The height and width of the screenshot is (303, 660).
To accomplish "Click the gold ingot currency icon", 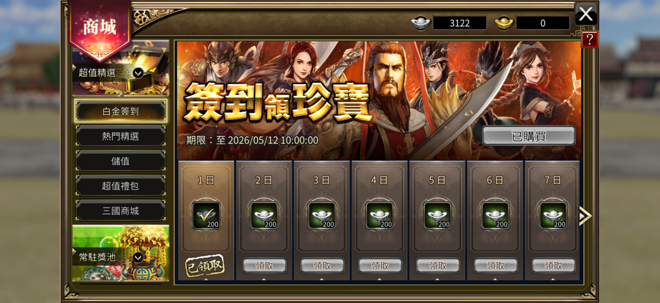I will pos(503,23).
